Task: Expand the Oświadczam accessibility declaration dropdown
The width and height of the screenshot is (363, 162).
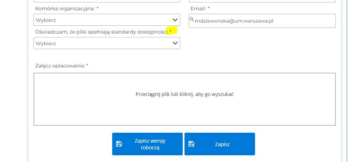Action: 107,43
